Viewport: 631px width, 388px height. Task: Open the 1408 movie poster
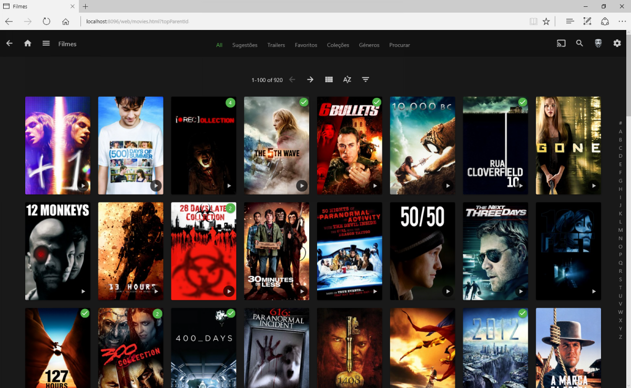(350, 348)
